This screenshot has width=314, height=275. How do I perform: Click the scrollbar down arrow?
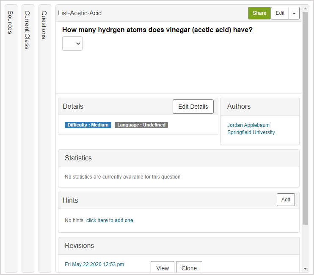(305, 269)
